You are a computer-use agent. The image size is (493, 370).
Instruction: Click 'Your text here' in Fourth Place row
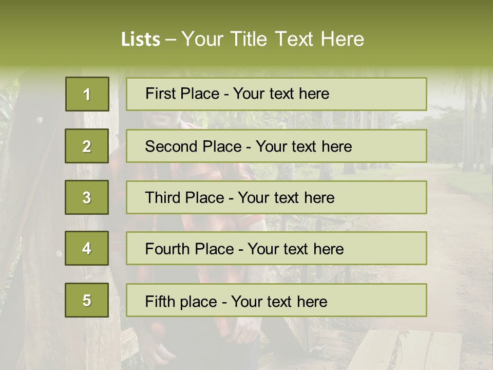click(x=296, y=249)
